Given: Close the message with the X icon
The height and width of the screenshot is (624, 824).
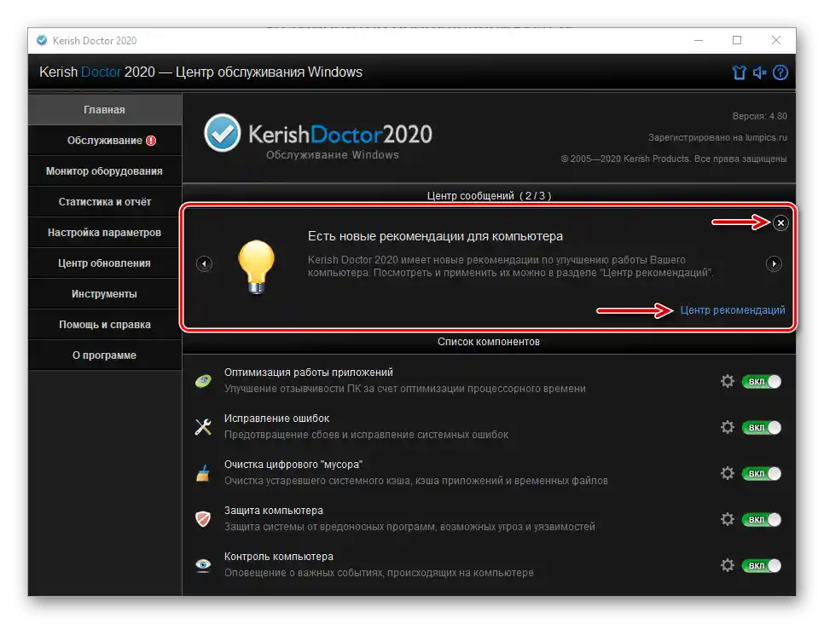Looking at the screenshot, I should [x=780, y=222].
